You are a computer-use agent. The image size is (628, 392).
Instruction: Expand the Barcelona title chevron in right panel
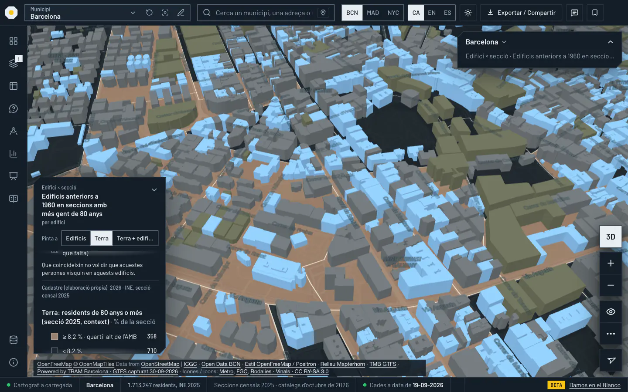pos(505,42)
